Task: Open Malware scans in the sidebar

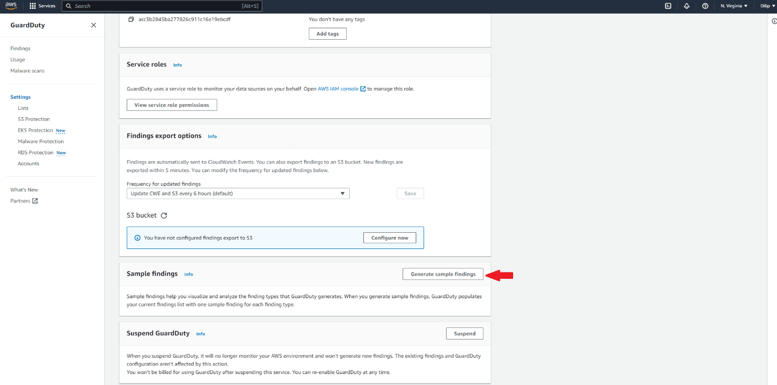Action: [x=27, y=71]
